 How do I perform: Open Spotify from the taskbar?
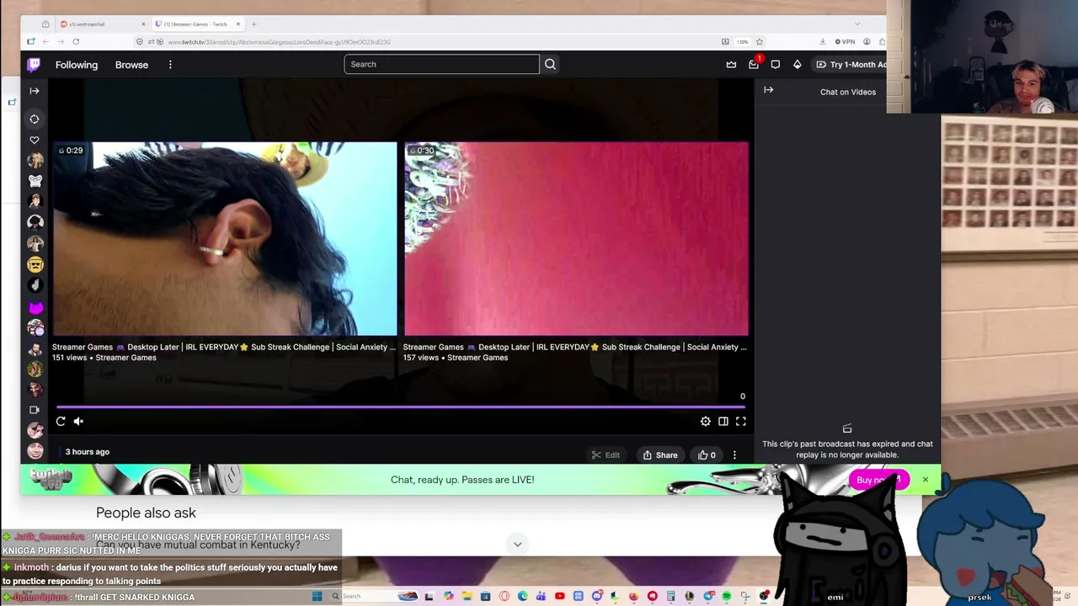point(726,597)
